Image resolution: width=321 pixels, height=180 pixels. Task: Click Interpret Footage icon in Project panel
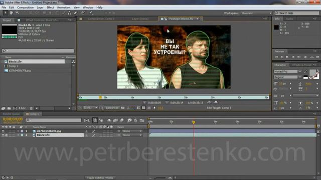pyautogui.click(x=4, y=108)
